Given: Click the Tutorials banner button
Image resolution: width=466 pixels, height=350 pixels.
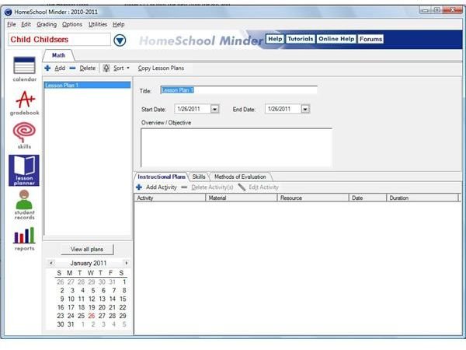Looking at the screenshot, I should [300, 39].
